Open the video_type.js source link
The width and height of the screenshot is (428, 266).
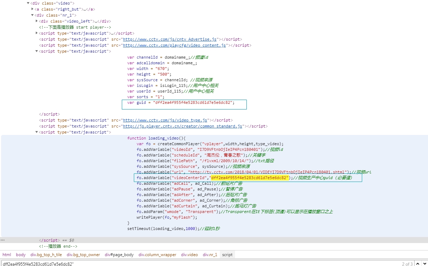click(x=165, y=120)
